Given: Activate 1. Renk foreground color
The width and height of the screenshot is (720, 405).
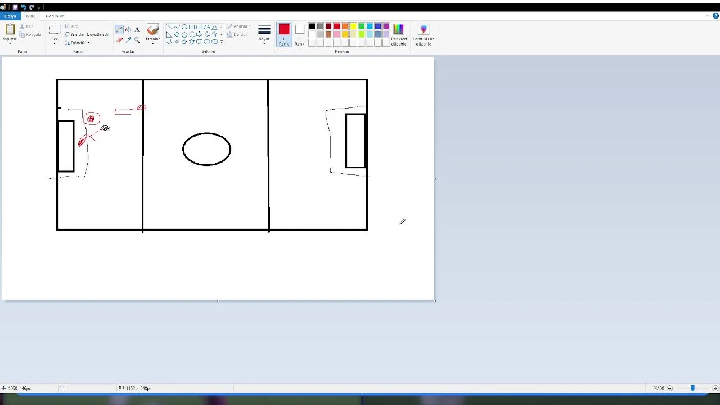Looking at the screenshot, I should pyautogui.click(x=284, y=35).
